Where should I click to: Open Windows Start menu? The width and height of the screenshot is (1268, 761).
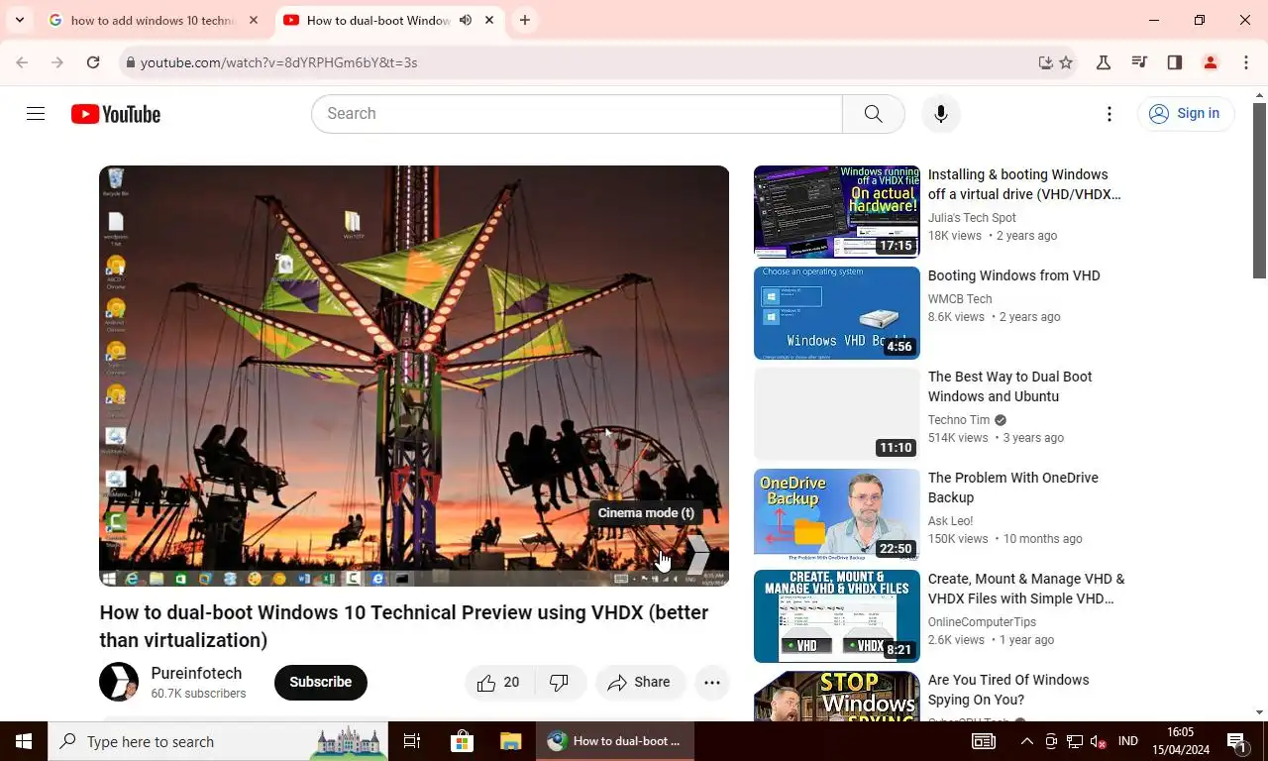click(24, 741)
